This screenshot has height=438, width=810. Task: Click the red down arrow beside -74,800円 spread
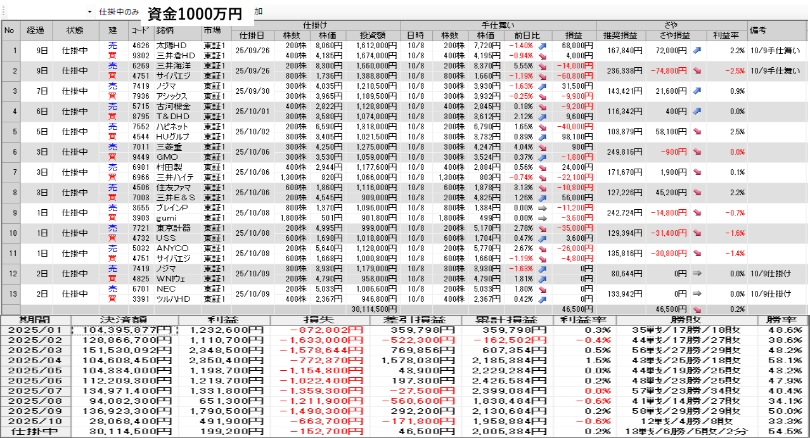tap(697, 71)
